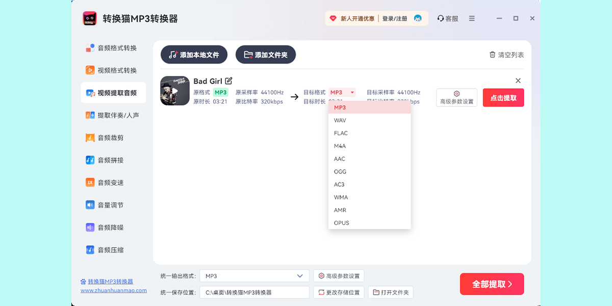Open the 统一输出格式 output format dropdown
612x306 pixels.
point(253,275)
